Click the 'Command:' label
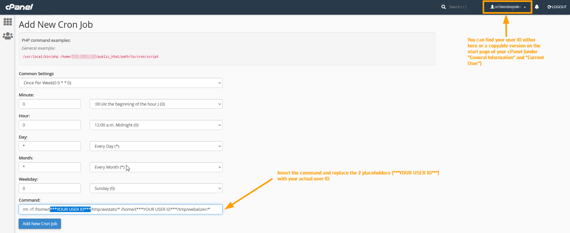 (29, 200)
